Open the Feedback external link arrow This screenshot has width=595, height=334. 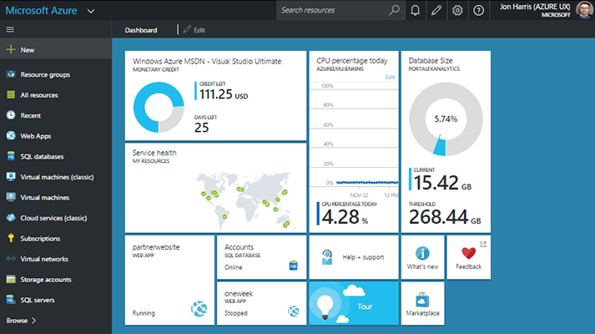[x=482, y=244]
